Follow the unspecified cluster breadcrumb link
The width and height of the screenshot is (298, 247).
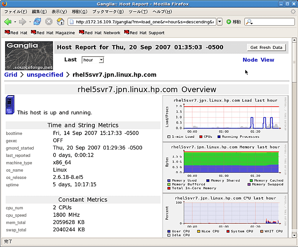45,75
